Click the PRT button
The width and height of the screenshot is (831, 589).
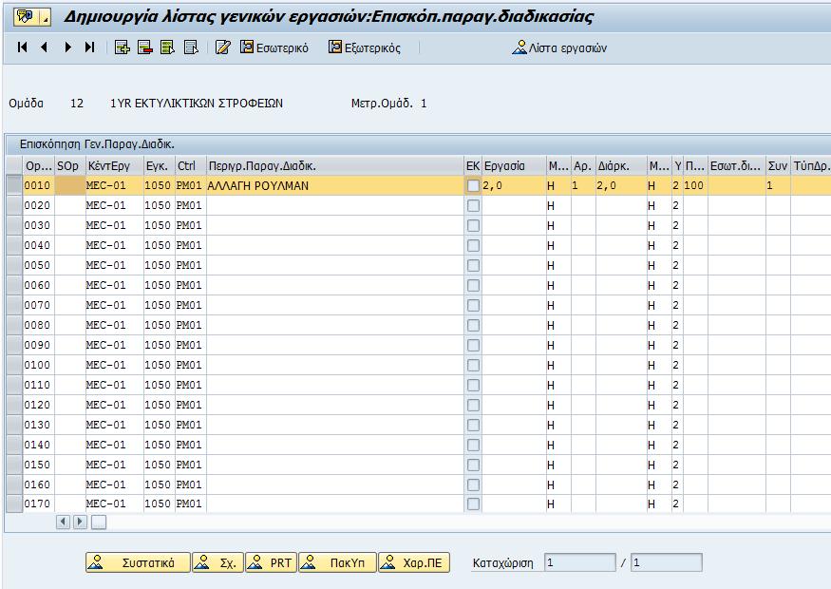(x=271, y=562)
